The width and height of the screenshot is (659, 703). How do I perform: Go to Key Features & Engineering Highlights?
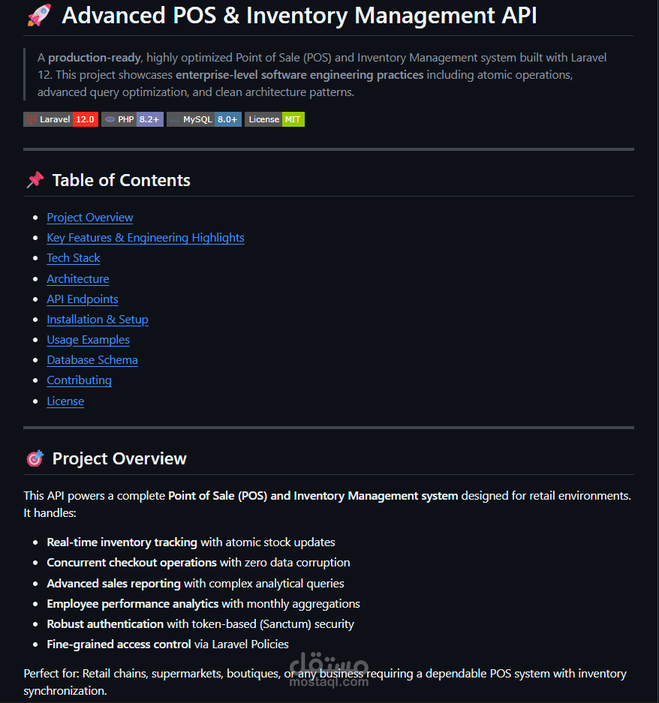pyautogui.click(x=146, y=238)
